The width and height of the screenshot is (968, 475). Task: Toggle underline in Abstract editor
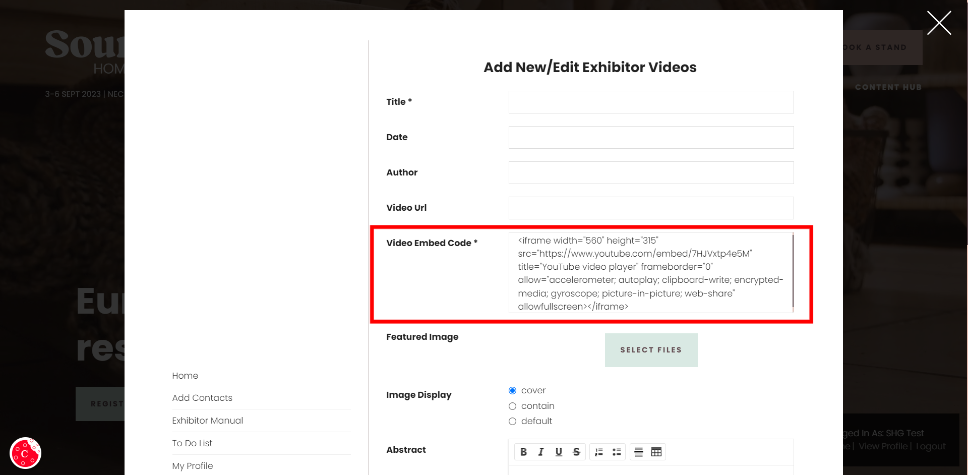point(559,452)
